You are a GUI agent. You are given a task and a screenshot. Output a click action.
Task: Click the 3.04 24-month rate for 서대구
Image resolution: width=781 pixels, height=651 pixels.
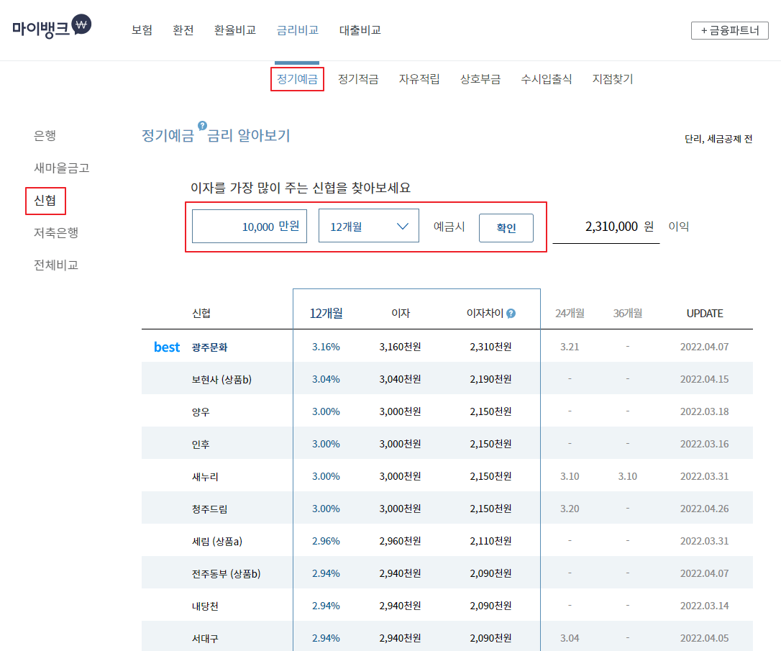[570, 638]
